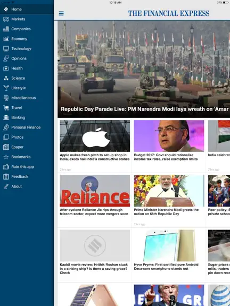Open Hyve Pryme smartphone headline
Image resolution: width=230 pixels, height=306 pixels.
point(166,267)
